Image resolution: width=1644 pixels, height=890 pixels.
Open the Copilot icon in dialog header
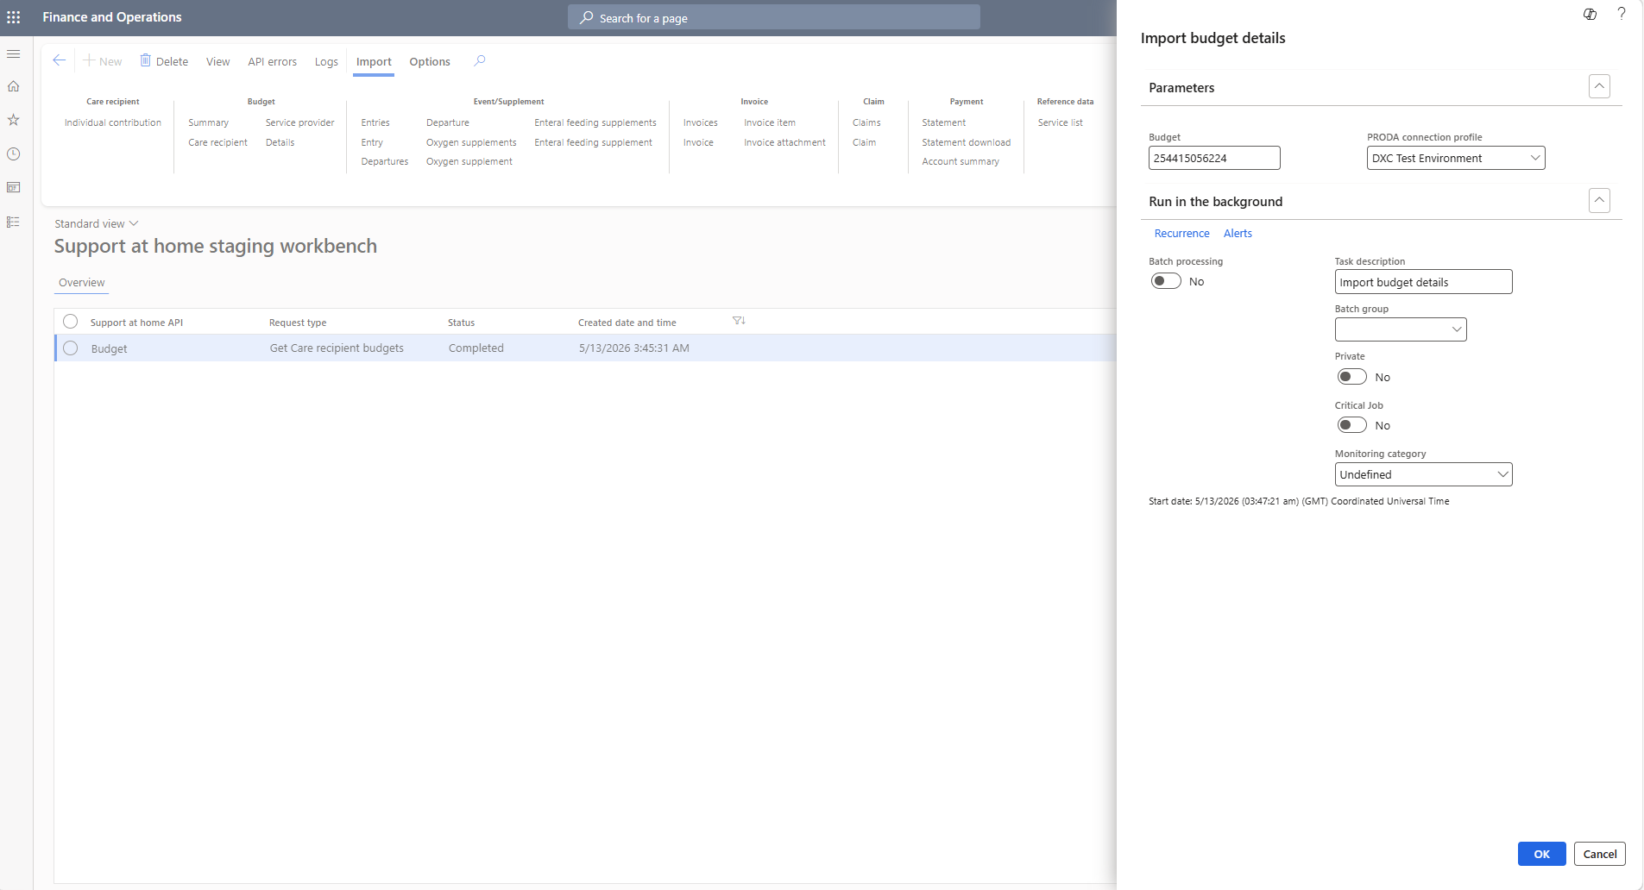[1590, 14]
